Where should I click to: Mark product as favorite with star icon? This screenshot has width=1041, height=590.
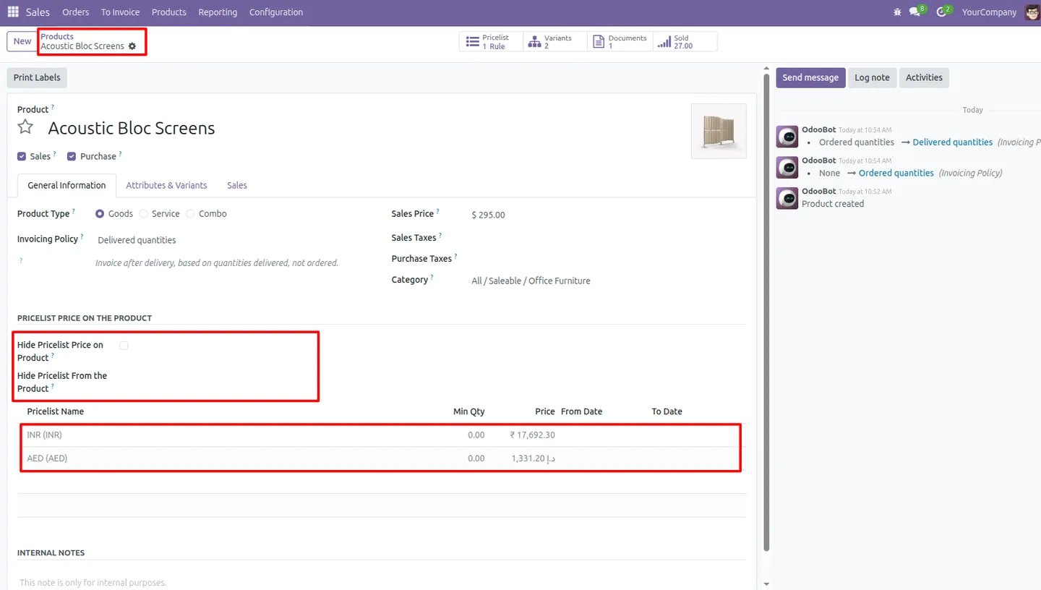(x=25, y=127)
